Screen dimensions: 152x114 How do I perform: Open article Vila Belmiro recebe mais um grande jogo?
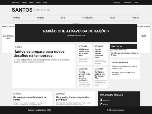pos(84,52)
